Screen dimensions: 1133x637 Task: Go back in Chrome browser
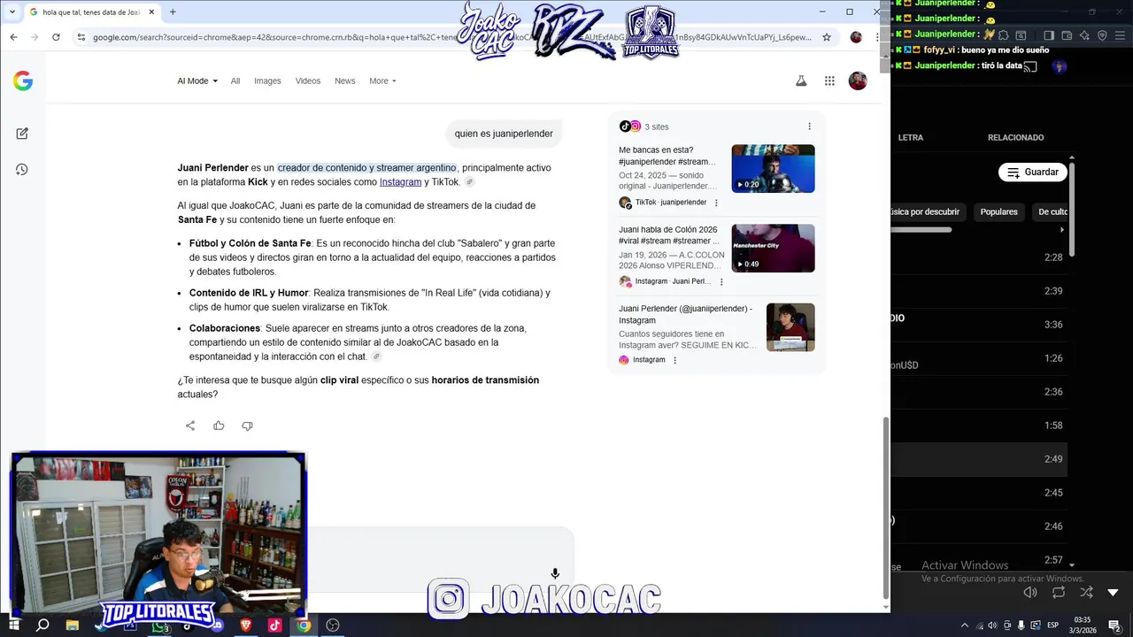click(x=13, y=37)
